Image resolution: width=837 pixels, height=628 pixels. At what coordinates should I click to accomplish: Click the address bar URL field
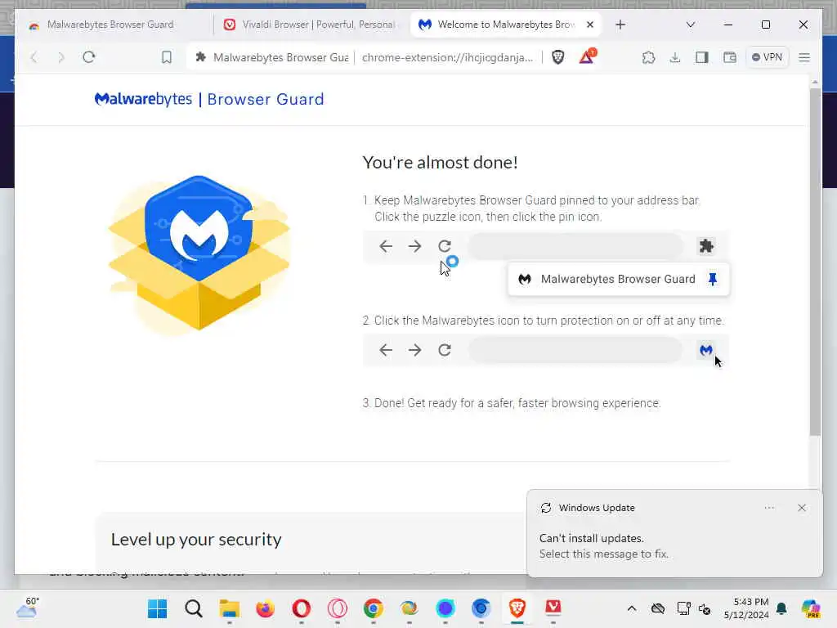[447, 57]
